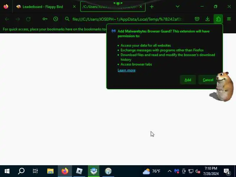Go forward with the forward arrow
This screenshot has height=177, width=236.
[18, 19]
